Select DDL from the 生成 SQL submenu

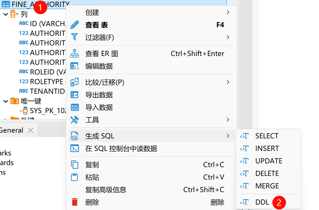pyautogui.click(x=262, y=202)
